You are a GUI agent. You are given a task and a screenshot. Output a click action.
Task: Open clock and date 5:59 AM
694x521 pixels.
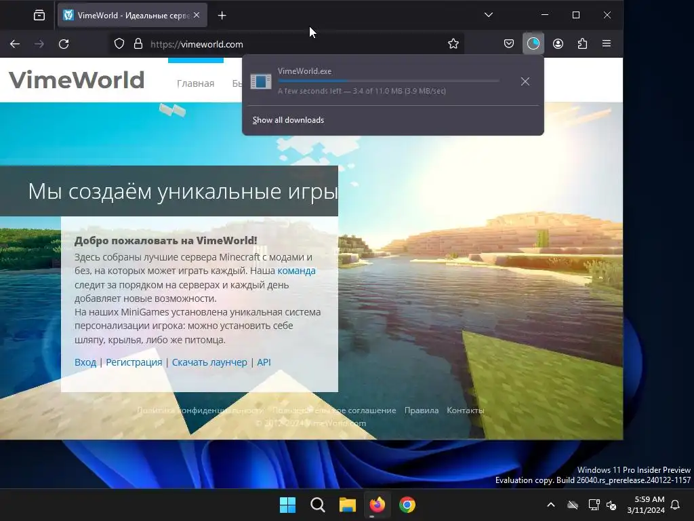[x=646, y=505]
